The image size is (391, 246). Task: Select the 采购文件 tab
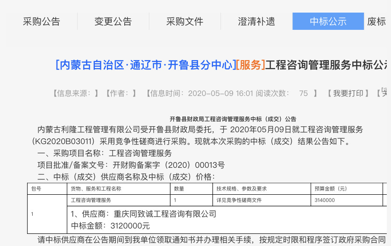pos(185,21)
